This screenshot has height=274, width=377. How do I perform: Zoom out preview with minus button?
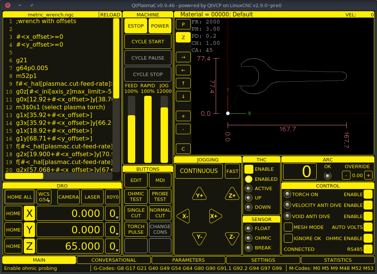point(183,129)
